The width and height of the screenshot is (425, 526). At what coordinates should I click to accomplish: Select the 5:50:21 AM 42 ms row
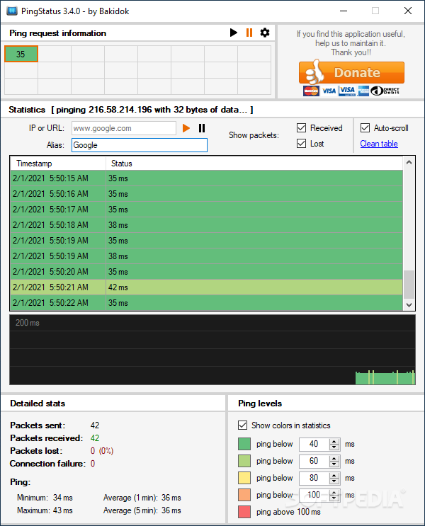(x=206, y=287)
